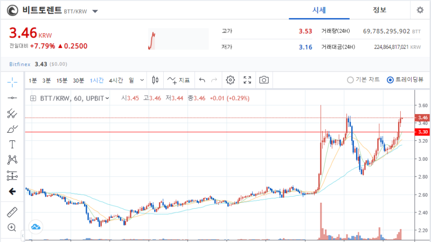The height and width of the screenshot is (242, 431).
Task: Open the pitchfork drawing tool
Action: click(x=12, y=113)
